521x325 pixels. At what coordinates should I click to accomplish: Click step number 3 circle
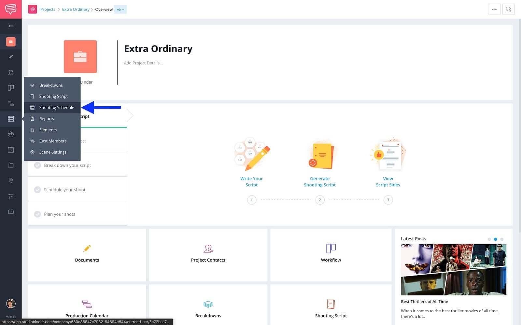click(388, 200)
